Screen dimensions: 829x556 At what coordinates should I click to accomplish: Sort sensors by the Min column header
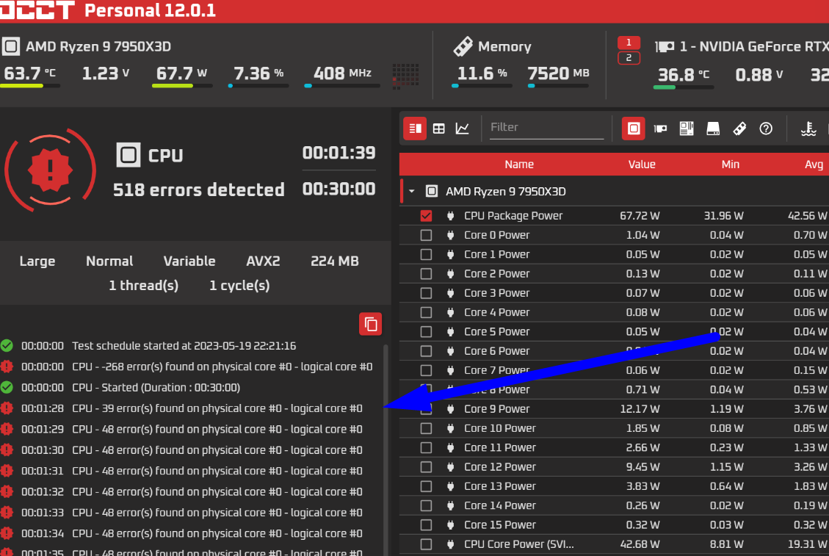[731, 165]
